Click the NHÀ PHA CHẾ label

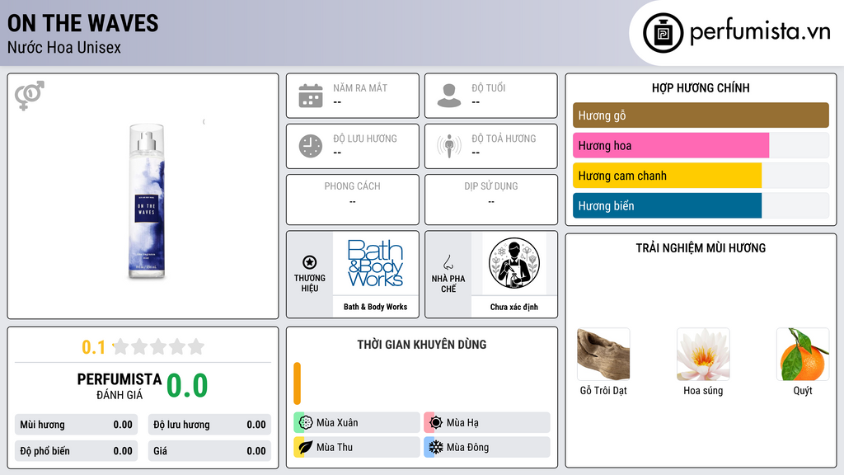click(448, 284)
